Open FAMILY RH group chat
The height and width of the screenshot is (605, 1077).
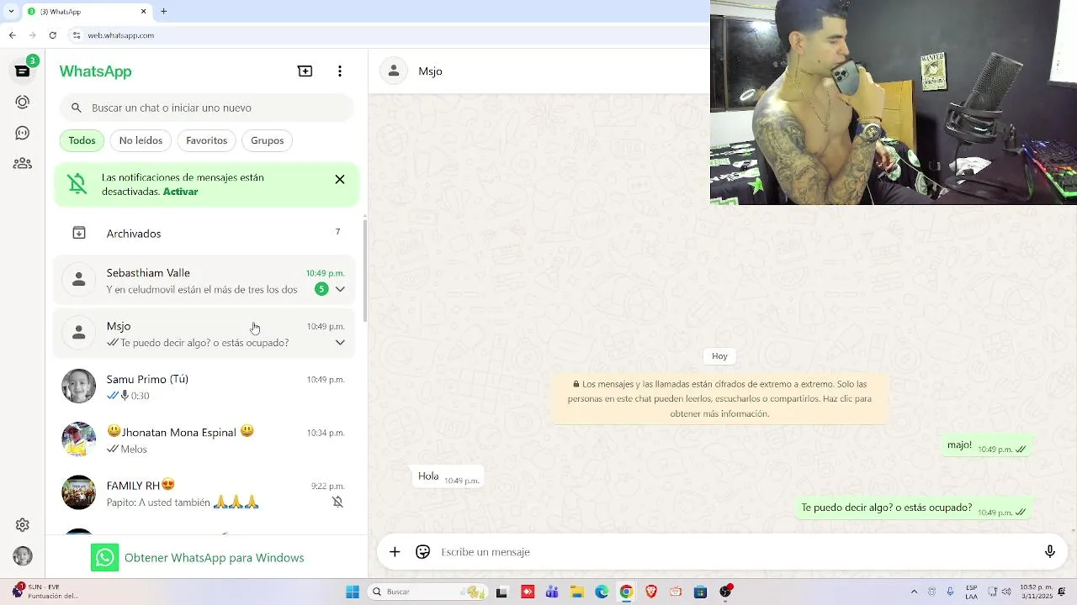point(205,492)
